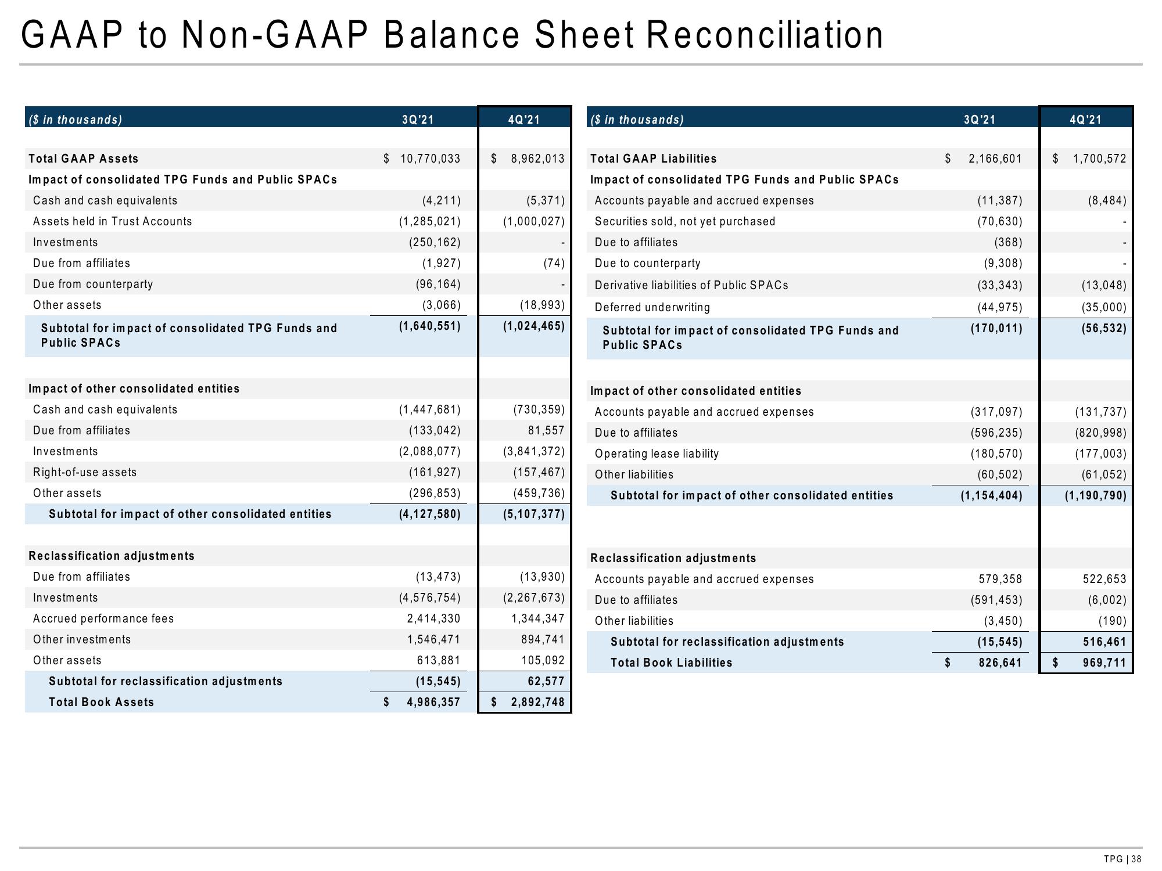The height and width of the screenshot is (871, 1162).
Task: Select the 'Right-of-use assets' label
Action: (85, 472)
